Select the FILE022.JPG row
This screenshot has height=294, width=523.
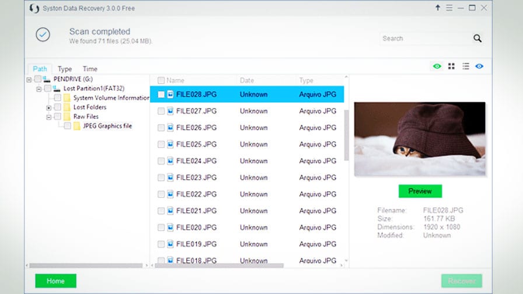click(247, 194)
